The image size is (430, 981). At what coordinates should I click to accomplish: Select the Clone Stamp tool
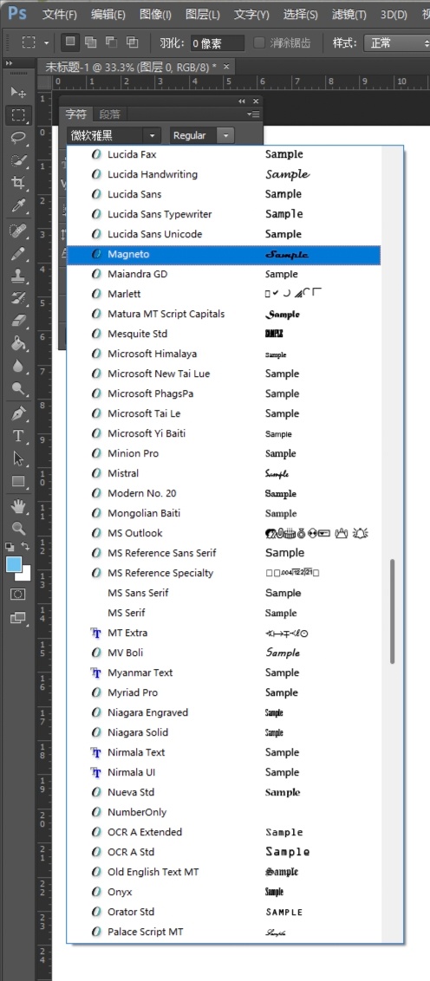point(18,276)
